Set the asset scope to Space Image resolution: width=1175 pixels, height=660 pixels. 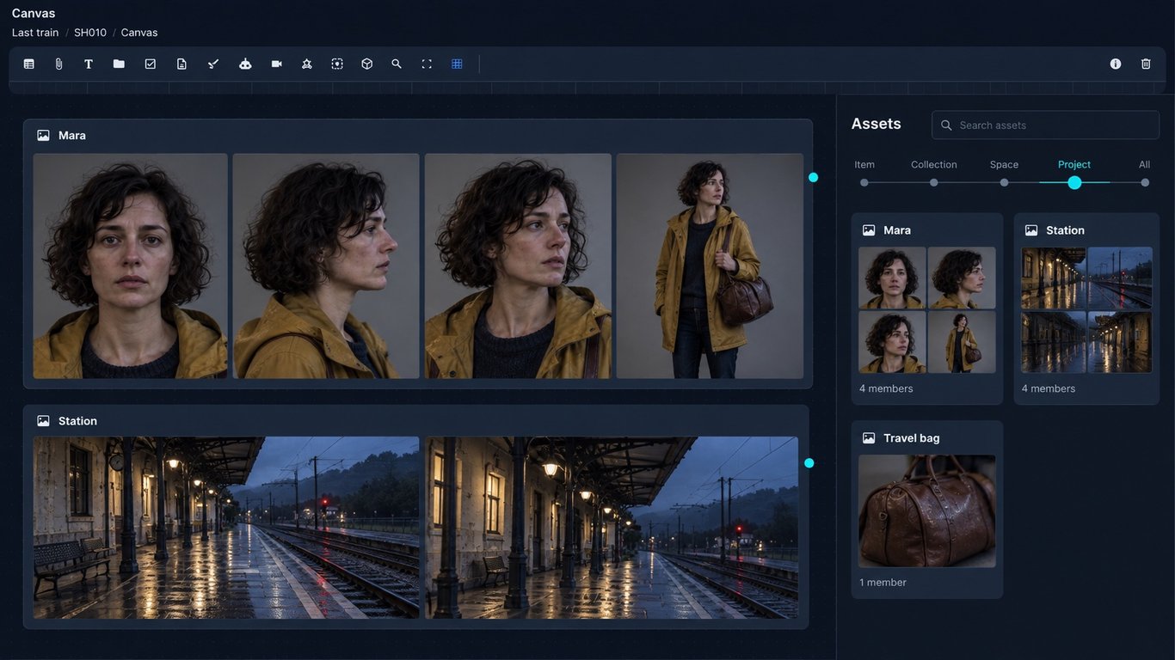[x=1004, y=182]
